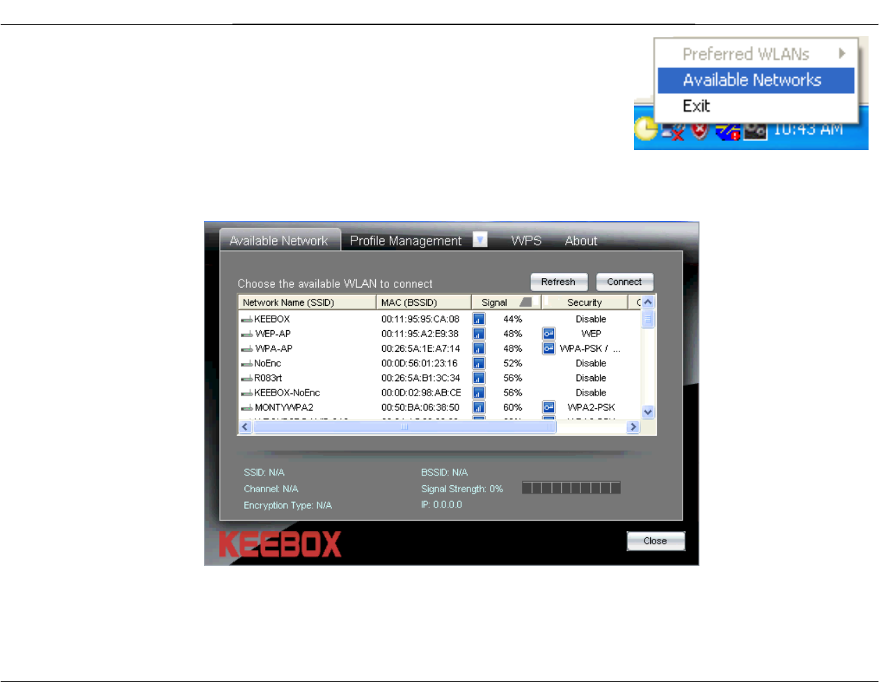Click the vertical scrollbar down arrow
Viewport: 879px width, 682px height.
[x=648, y=412]
